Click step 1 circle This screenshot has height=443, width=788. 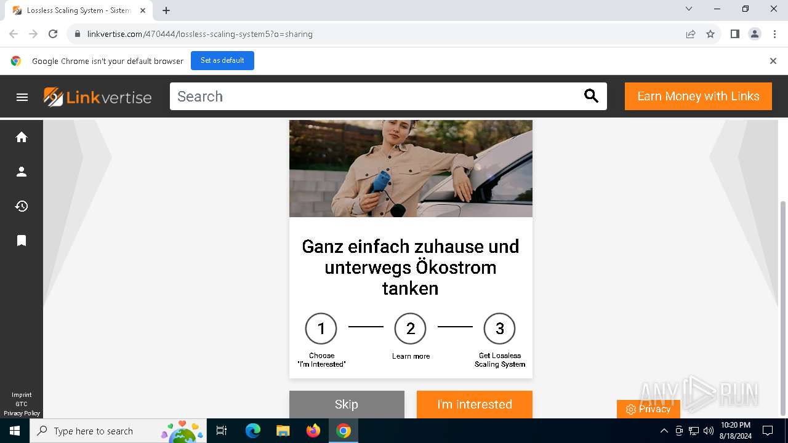tap(321, 329)
